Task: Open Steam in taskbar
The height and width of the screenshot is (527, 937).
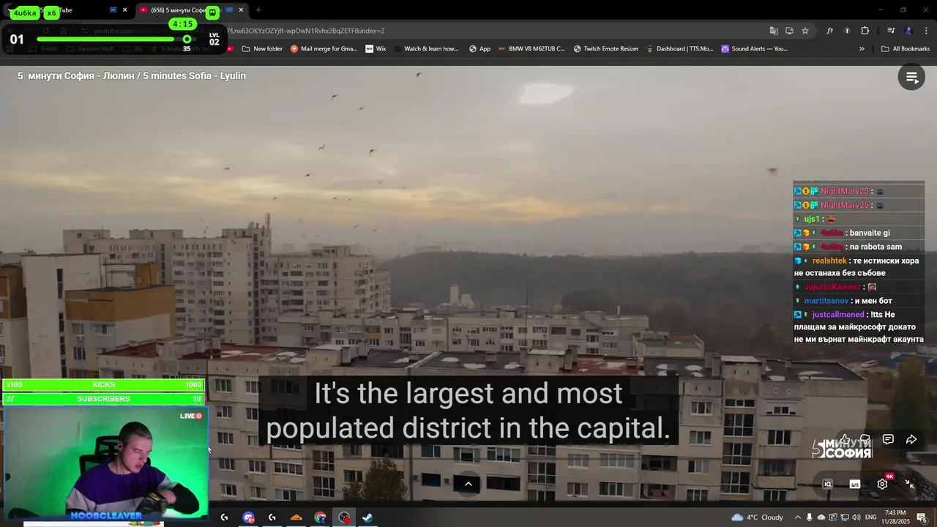Action: coord(367,517)
